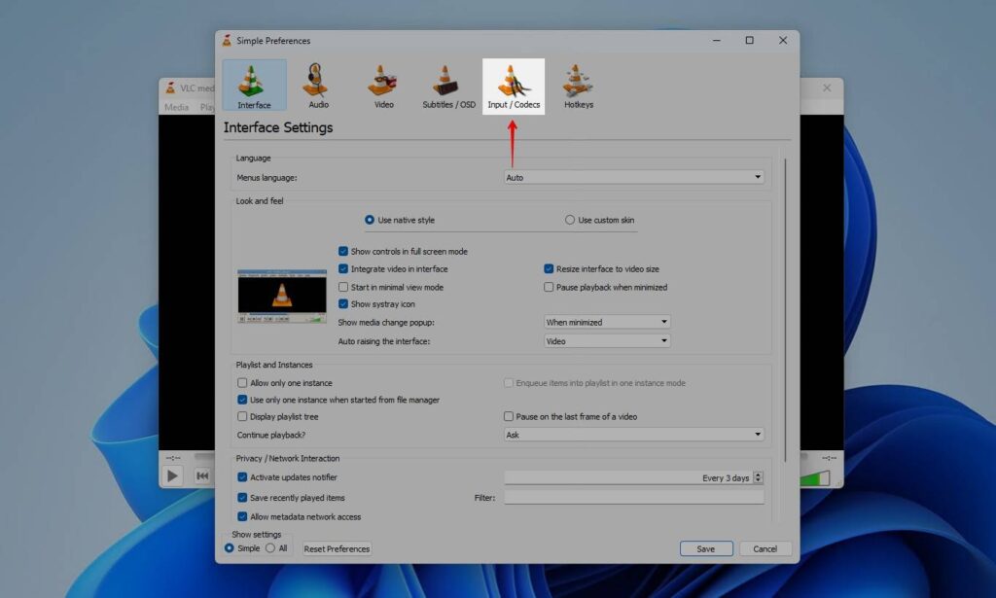The width and height of the screenshot is (996, 598).
Task: Open the Video preferences category
Action: point(384,86)
